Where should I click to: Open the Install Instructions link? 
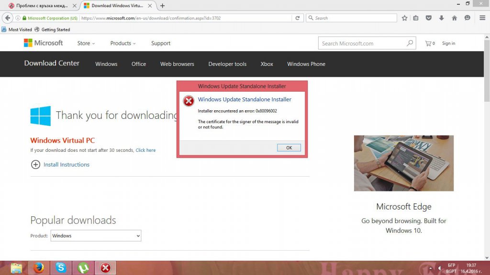coord(66,164)
